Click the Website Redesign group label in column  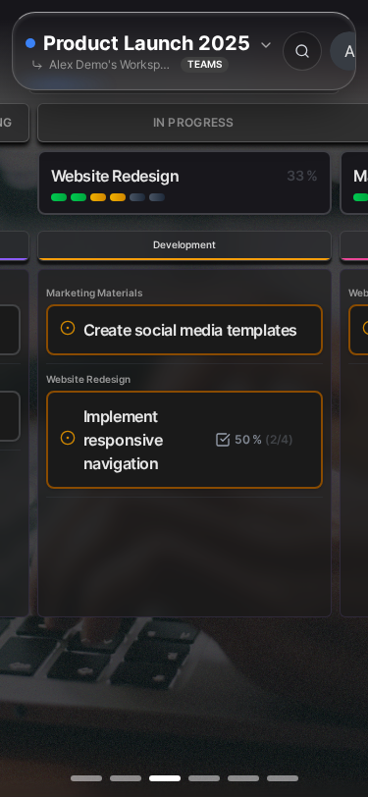[x=88, y=379]
